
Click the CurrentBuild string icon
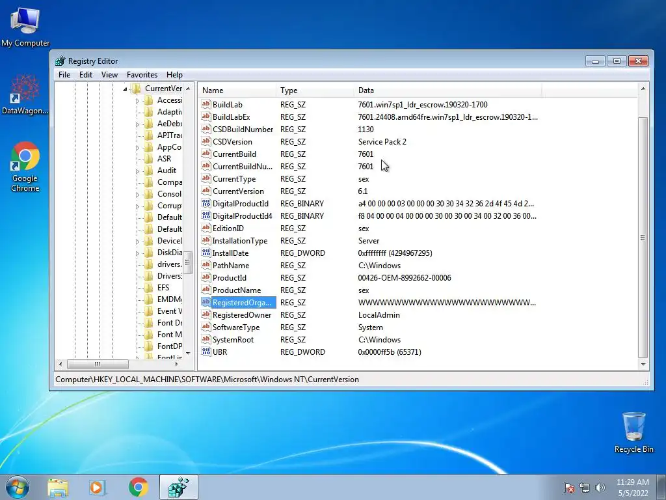206,154
